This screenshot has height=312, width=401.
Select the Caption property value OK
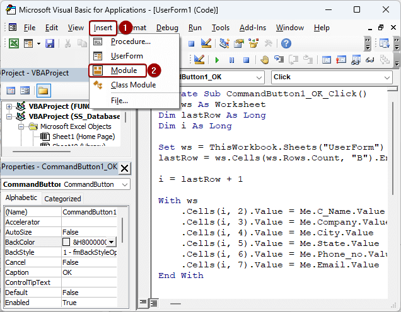(x=90, y=272)
